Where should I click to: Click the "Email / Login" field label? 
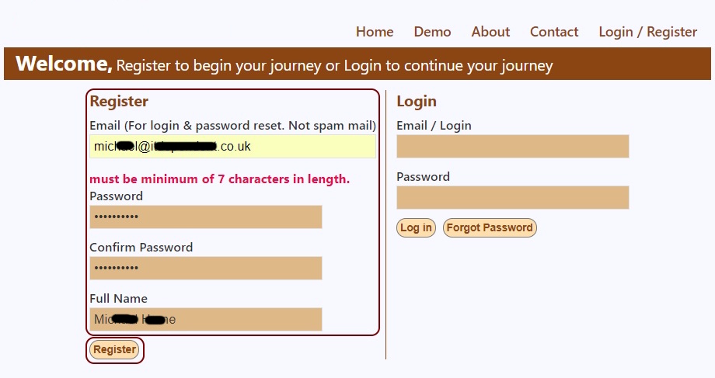point(434,126)
